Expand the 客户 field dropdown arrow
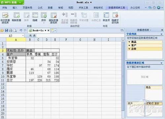165x119 pixels. pos(129,45)
